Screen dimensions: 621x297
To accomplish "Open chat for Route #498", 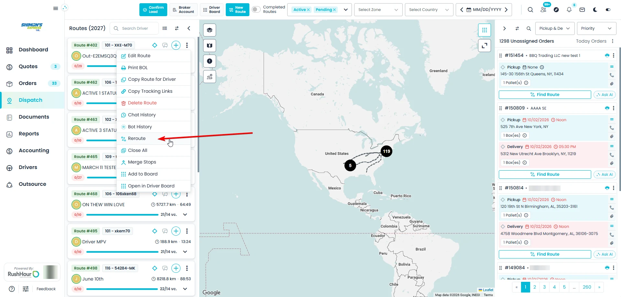I will (165, 268).
